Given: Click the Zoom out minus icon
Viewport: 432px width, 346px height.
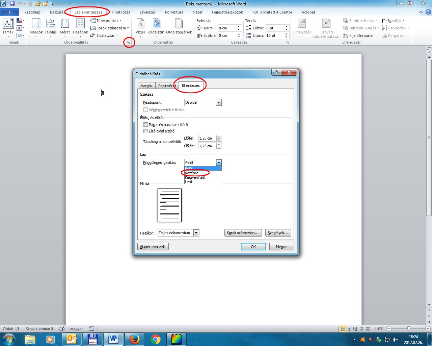Looking at the screenshot, I should point(389,329).
